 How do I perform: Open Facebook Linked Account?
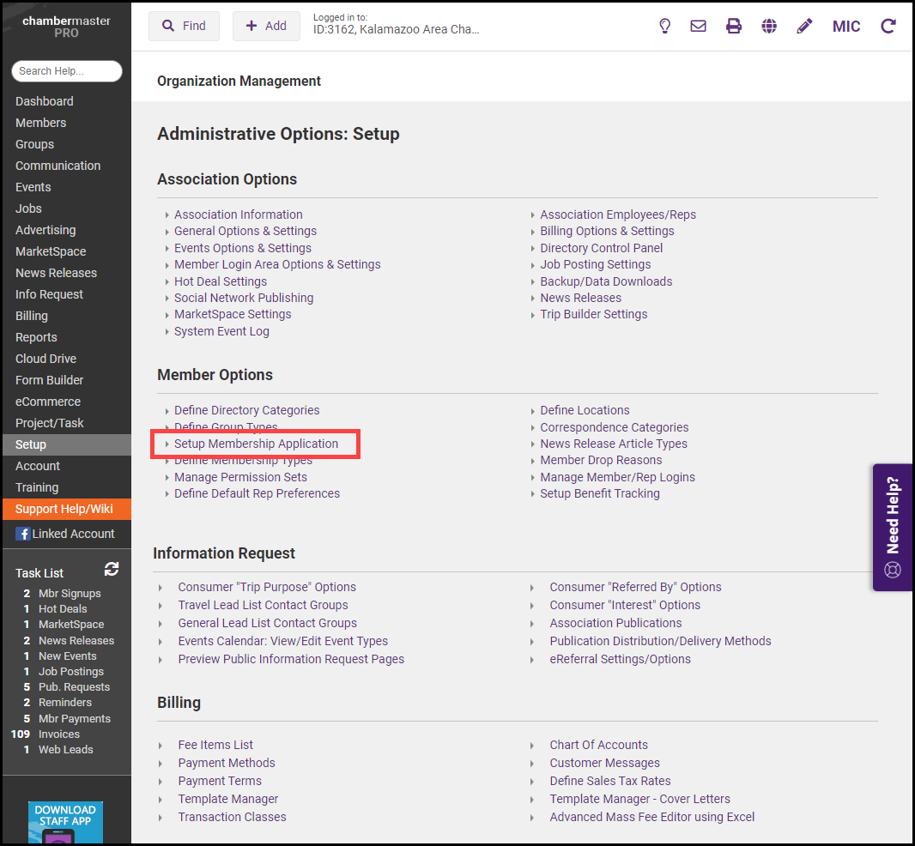pyautogui.click(x=65, y=534)
